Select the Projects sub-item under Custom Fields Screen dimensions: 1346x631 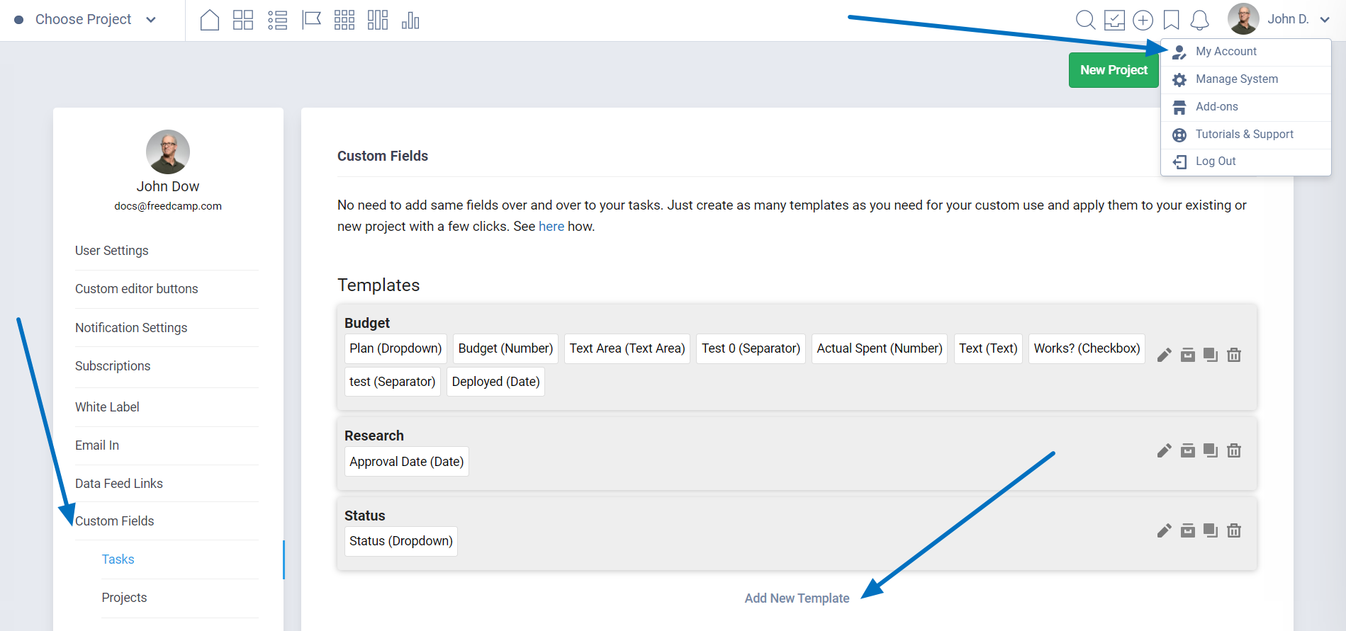[124, 598]
